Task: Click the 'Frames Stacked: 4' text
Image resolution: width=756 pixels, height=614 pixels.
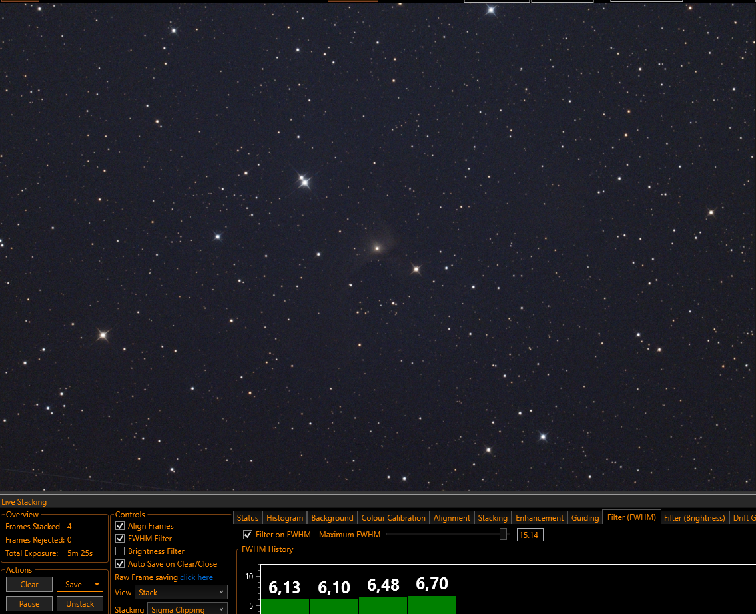Action: 39,526
